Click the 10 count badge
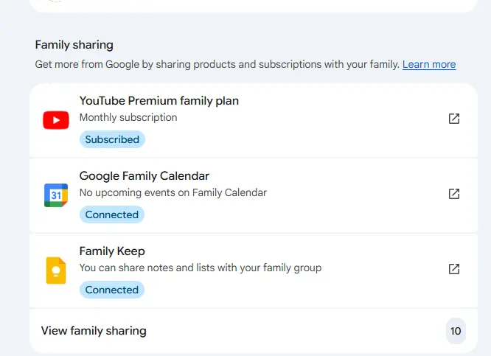Image resolution: width=491 pixels, height=356 pixels. click(456, 331)
